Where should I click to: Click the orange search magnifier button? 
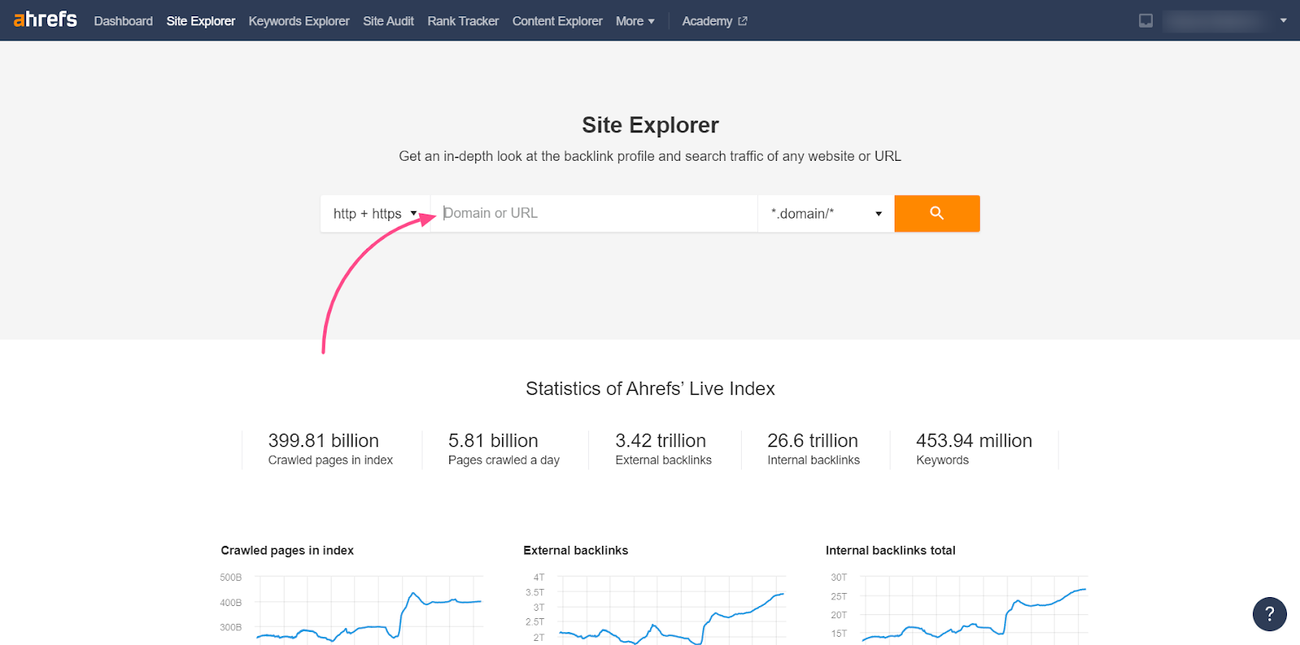click(937, 214)
